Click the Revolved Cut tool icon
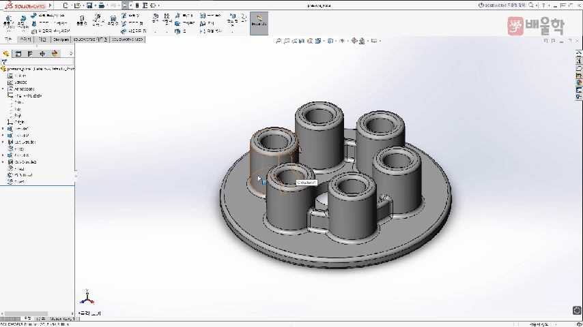This screenshot has width=583, height=327. pyautogui.click(x=113, y=20)
